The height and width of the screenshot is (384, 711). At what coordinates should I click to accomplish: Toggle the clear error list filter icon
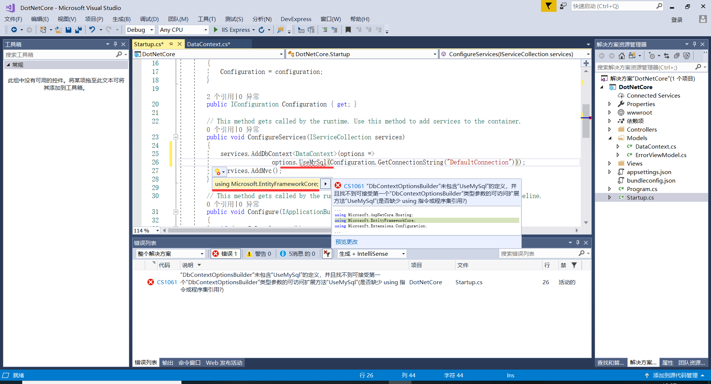[x=327, y=254]
